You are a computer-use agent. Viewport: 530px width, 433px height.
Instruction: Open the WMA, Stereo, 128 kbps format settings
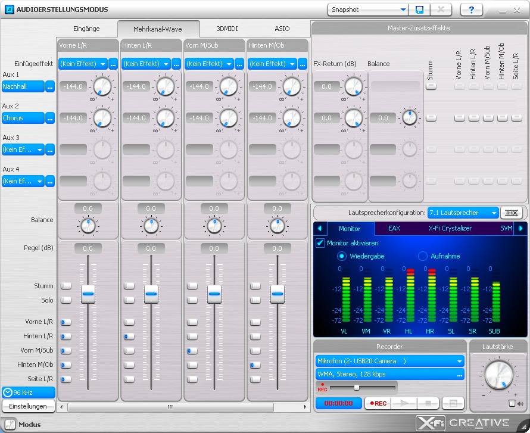click(x=459, y=374)
